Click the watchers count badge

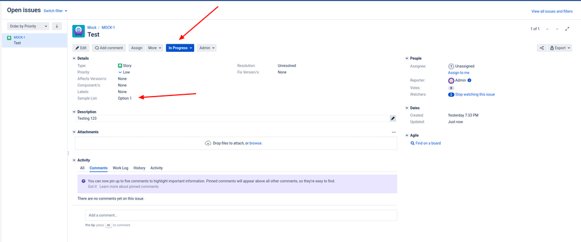click(x=451, y=94)
